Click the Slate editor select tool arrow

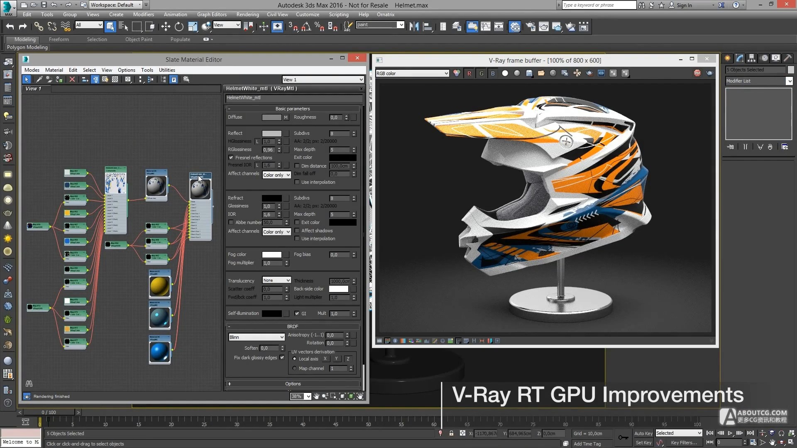coord(27,79)
